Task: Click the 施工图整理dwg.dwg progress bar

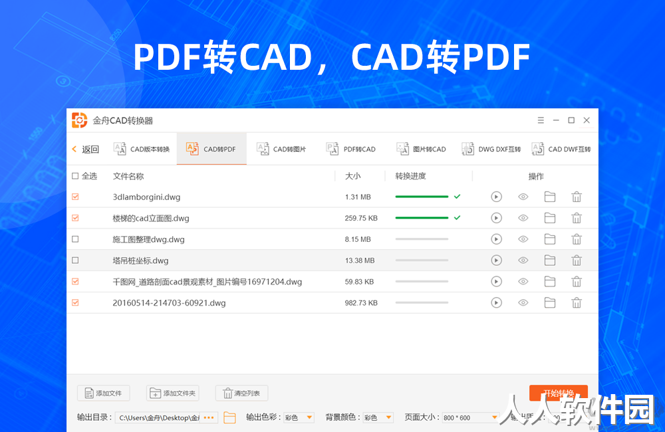Action: pyautogui.click(x=422, y=239)
